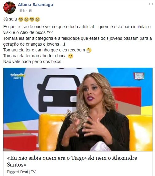
Task: Click the public privacy globe icon
Action: click(x=30, y=11)
